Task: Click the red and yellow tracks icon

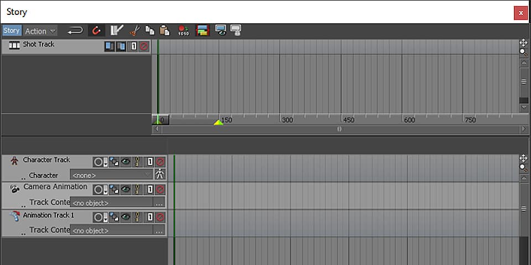Action: coord(202,31)
